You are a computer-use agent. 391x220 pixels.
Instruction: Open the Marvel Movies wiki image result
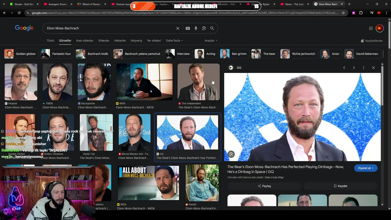[134, 132]
